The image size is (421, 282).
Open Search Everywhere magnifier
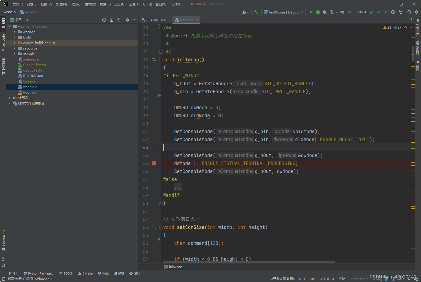point(409,12)
